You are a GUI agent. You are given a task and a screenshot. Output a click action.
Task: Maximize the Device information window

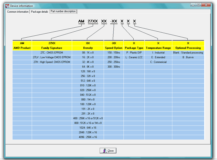click(x=199, y=5)
